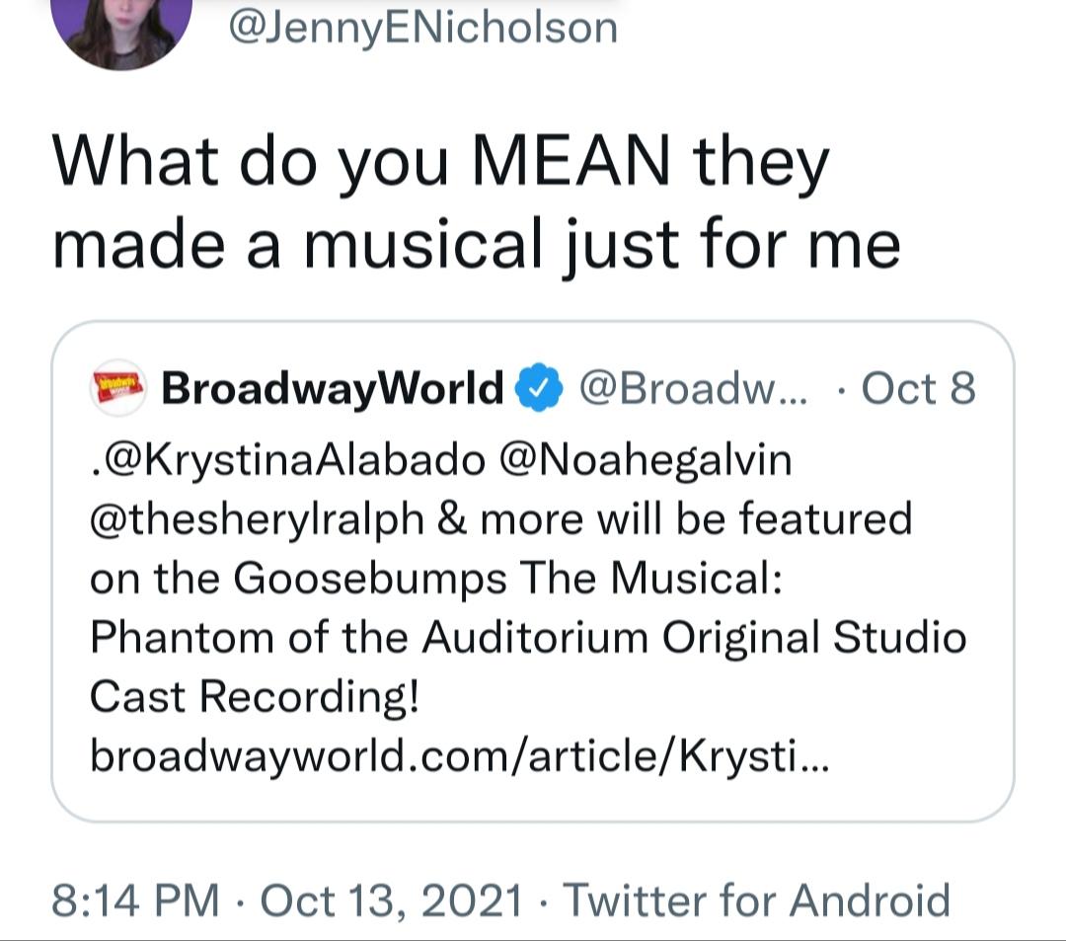Open the truncated @Broadw... handle
This screenshot has width=1066, height=941.
pos(694,389)
